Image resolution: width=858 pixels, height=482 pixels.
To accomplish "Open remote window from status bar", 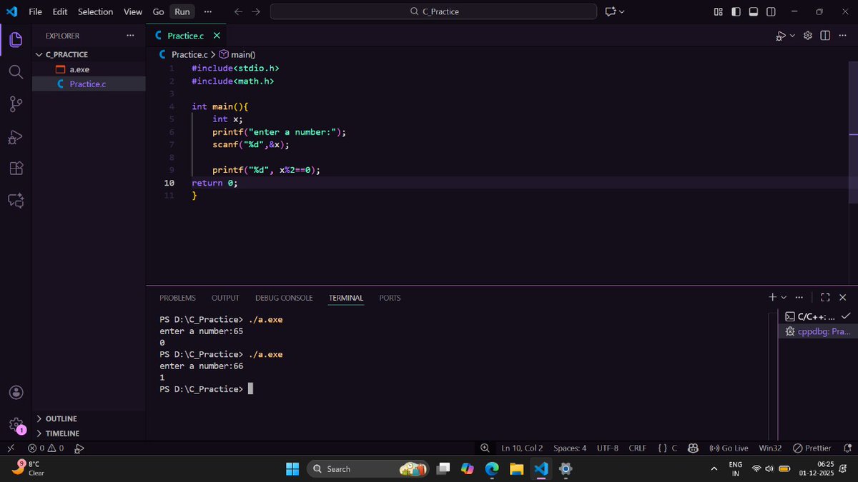I will coord(11,448).
